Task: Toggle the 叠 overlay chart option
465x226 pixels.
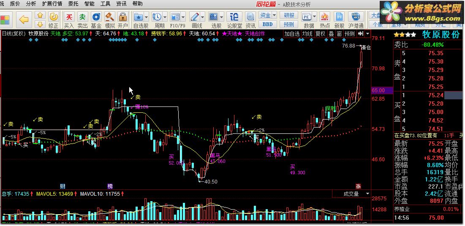Action: (x=331, y=34)
